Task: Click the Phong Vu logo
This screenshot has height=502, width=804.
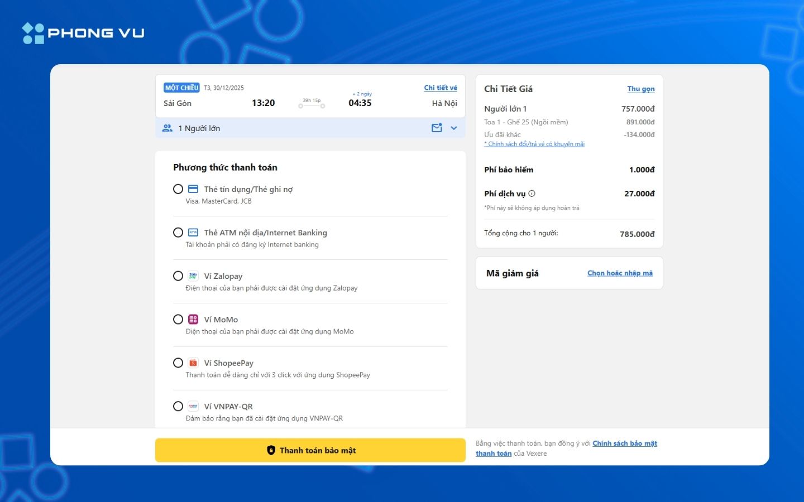Action: coord(83,33)
